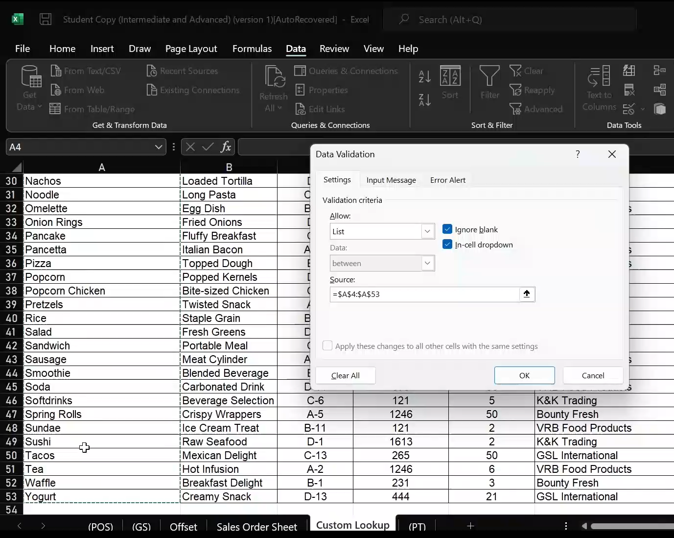Expand the Name Box dropdown arrow
This screenshot has height=538, width=674.
click(158, 147)
